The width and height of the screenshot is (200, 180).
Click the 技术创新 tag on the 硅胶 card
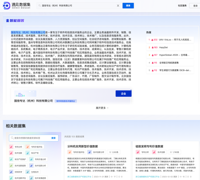[159, 152]
